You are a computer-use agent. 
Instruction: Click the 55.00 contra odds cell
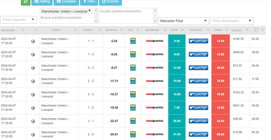pos(220,134)
